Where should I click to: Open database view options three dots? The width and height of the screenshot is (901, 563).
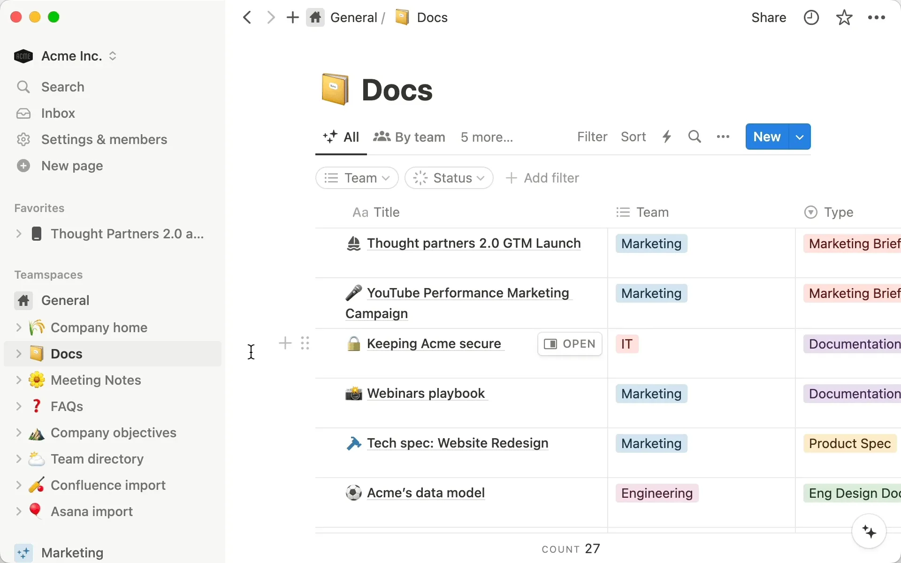pos(723,137)
